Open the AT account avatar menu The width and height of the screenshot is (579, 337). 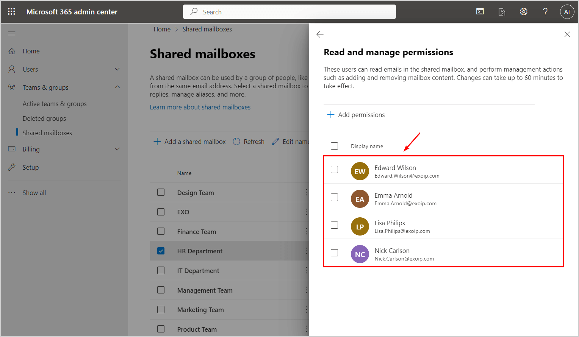pyautogui.click(x=567, y=12)
